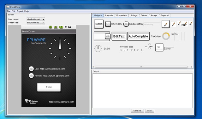Click the green G status icon
This screenshot has width=202, height=119.
point(50,27)
